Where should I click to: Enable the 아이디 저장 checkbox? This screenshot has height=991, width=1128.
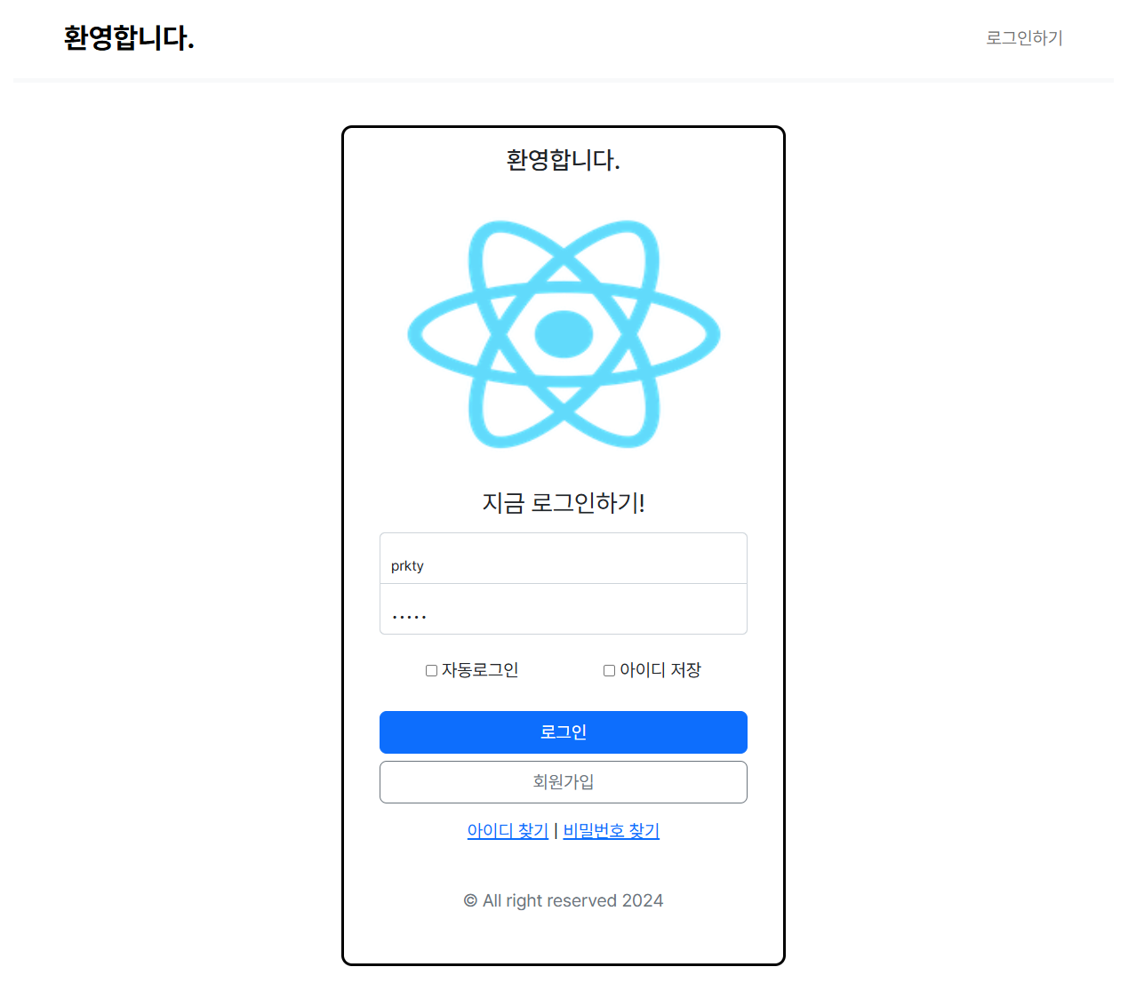(x=609, y=670)
